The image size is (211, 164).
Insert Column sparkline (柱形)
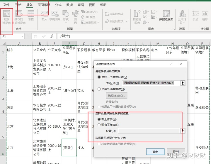pos(205,16)
